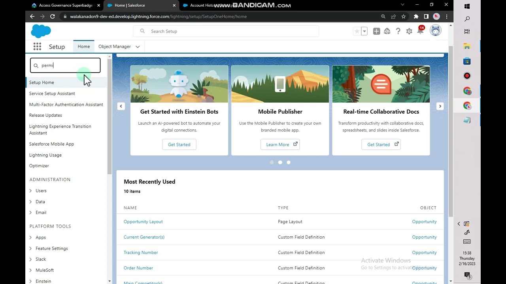Open the Order Number link

coord(138,268)
